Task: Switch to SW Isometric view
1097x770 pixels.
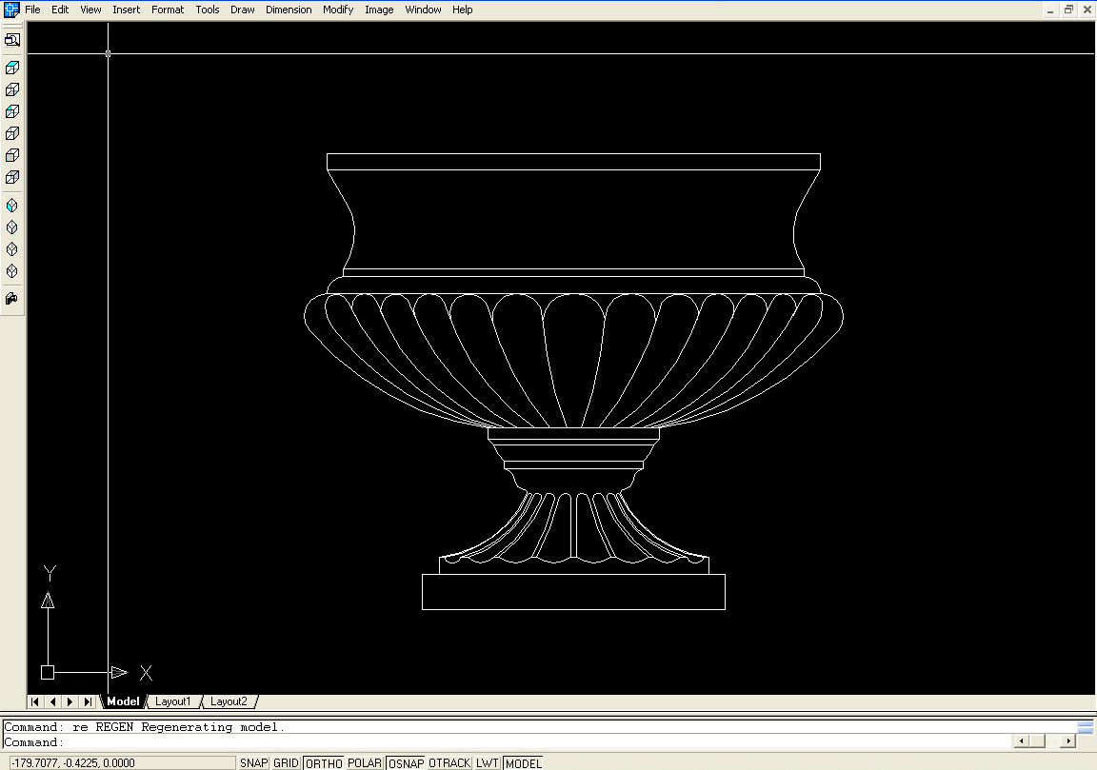Action: pos(12,206)
